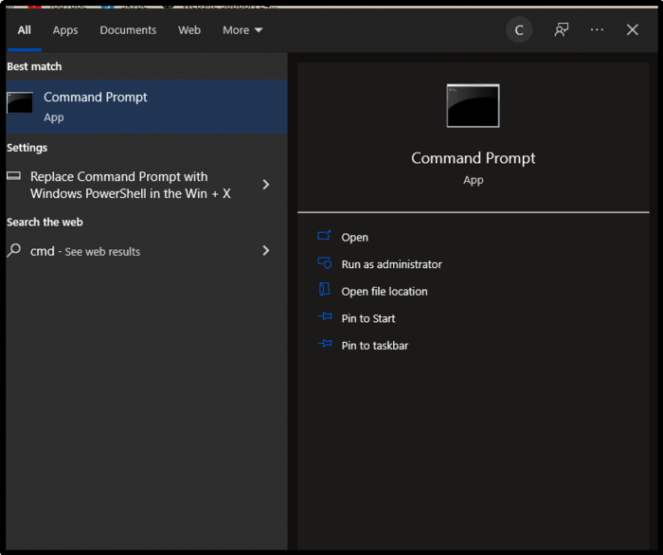
Task: Close the search panel
Action: tap(632, 29)
